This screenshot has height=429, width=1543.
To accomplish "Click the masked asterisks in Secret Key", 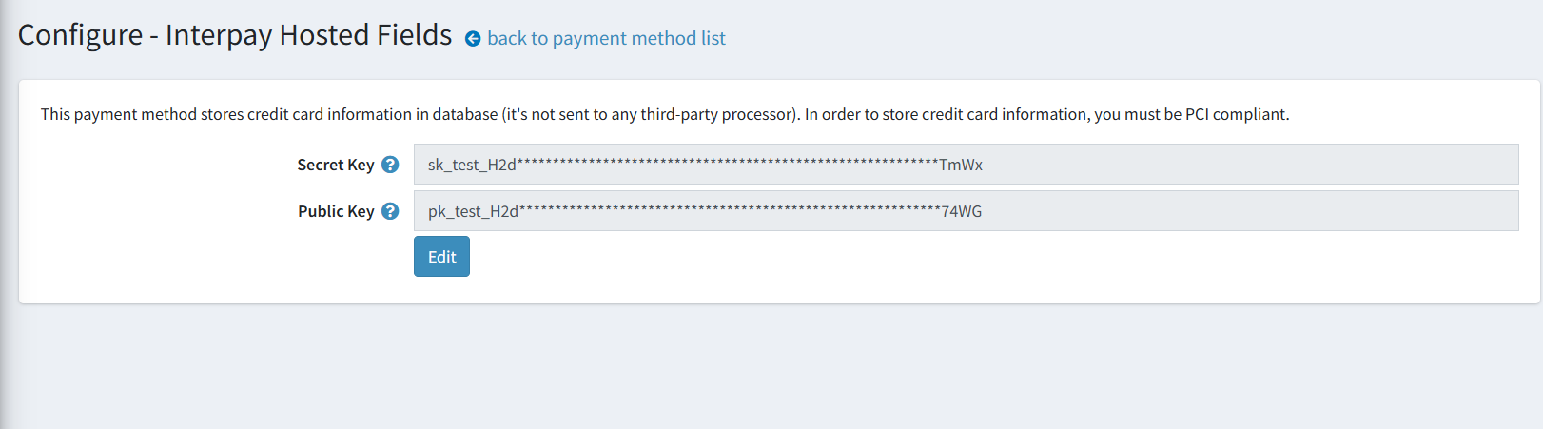I will [x=728, y=163].
